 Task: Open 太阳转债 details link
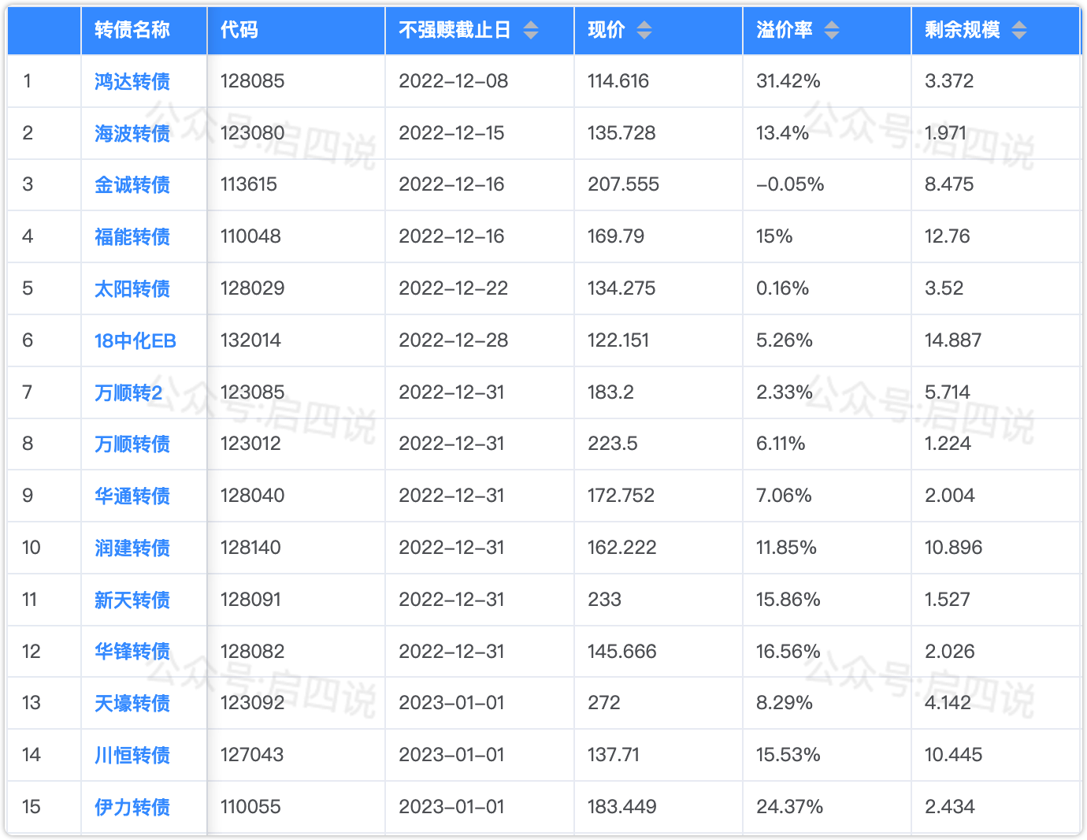click(132, 288)
